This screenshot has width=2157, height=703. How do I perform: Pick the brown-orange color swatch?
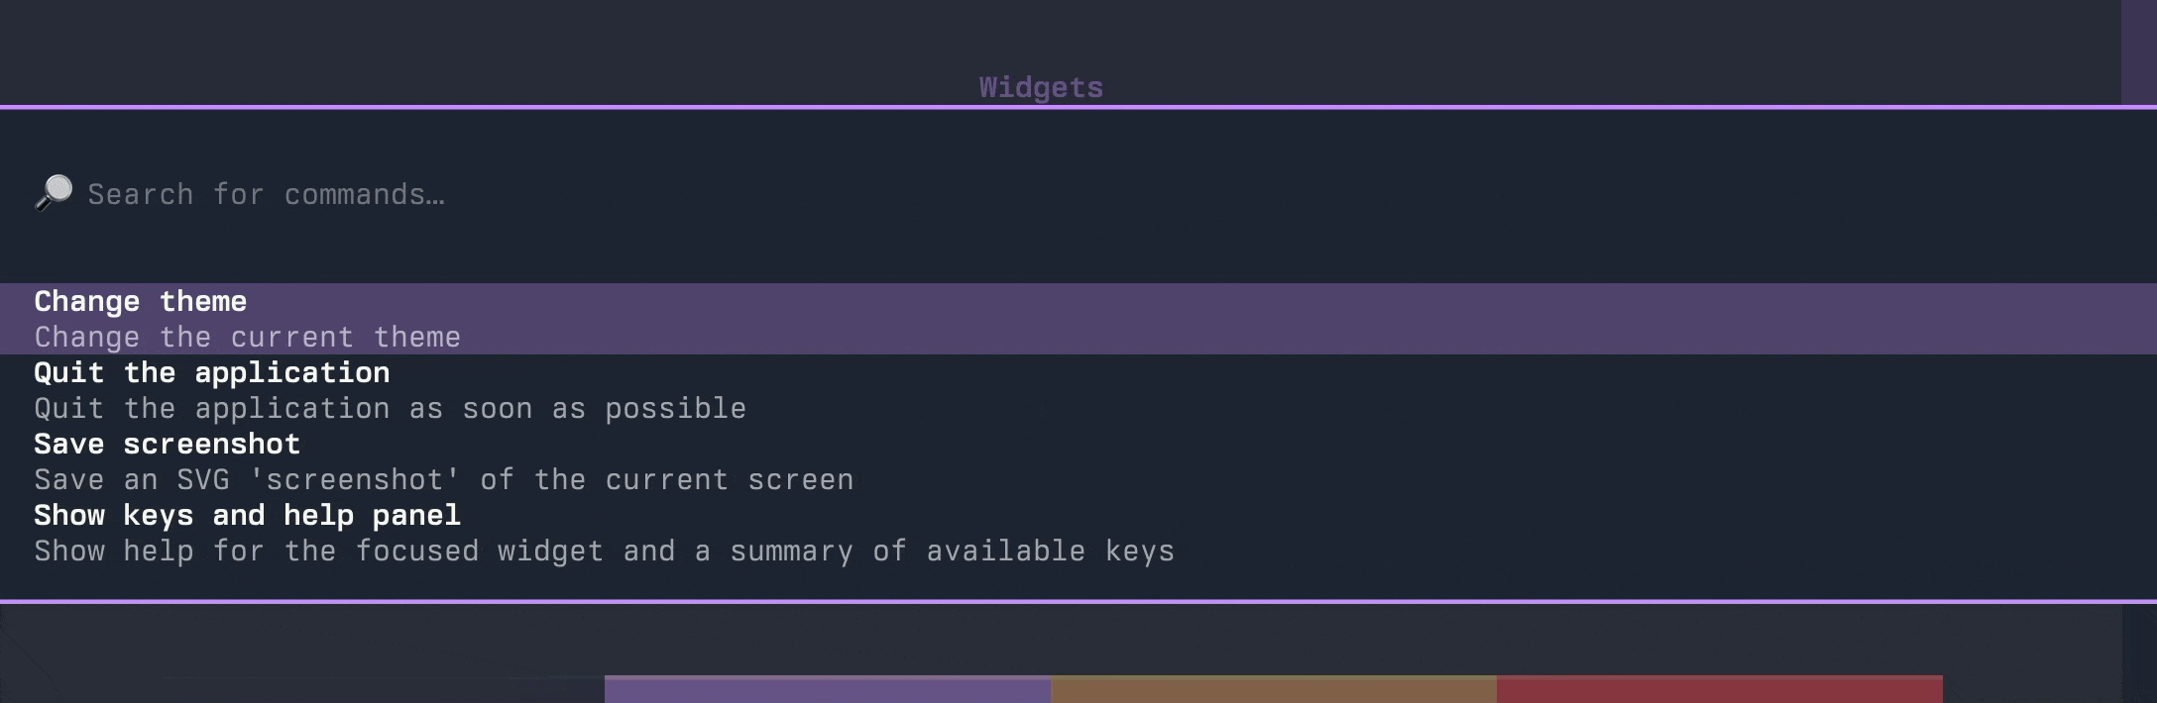pos(1273,689)
